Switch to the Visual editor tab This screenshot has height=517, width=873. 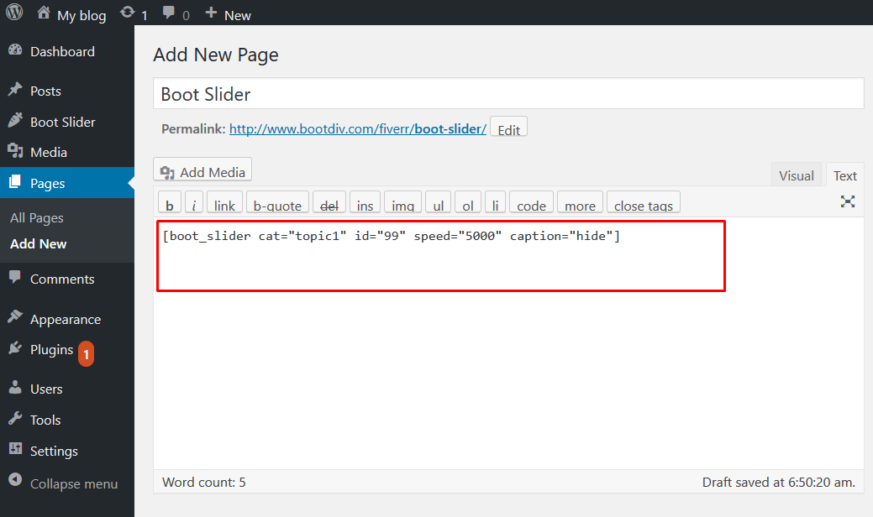796,175
